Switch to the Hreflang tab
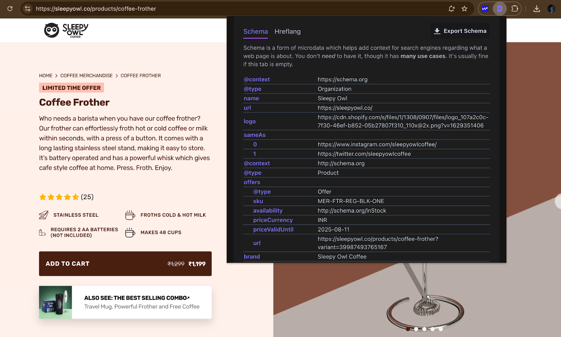Image resolution: width=561 pixels, height=337 pixels. 288,32
